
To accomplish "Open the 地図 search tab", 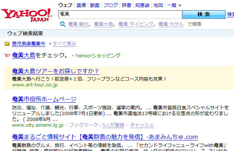I will pos(158,5).
